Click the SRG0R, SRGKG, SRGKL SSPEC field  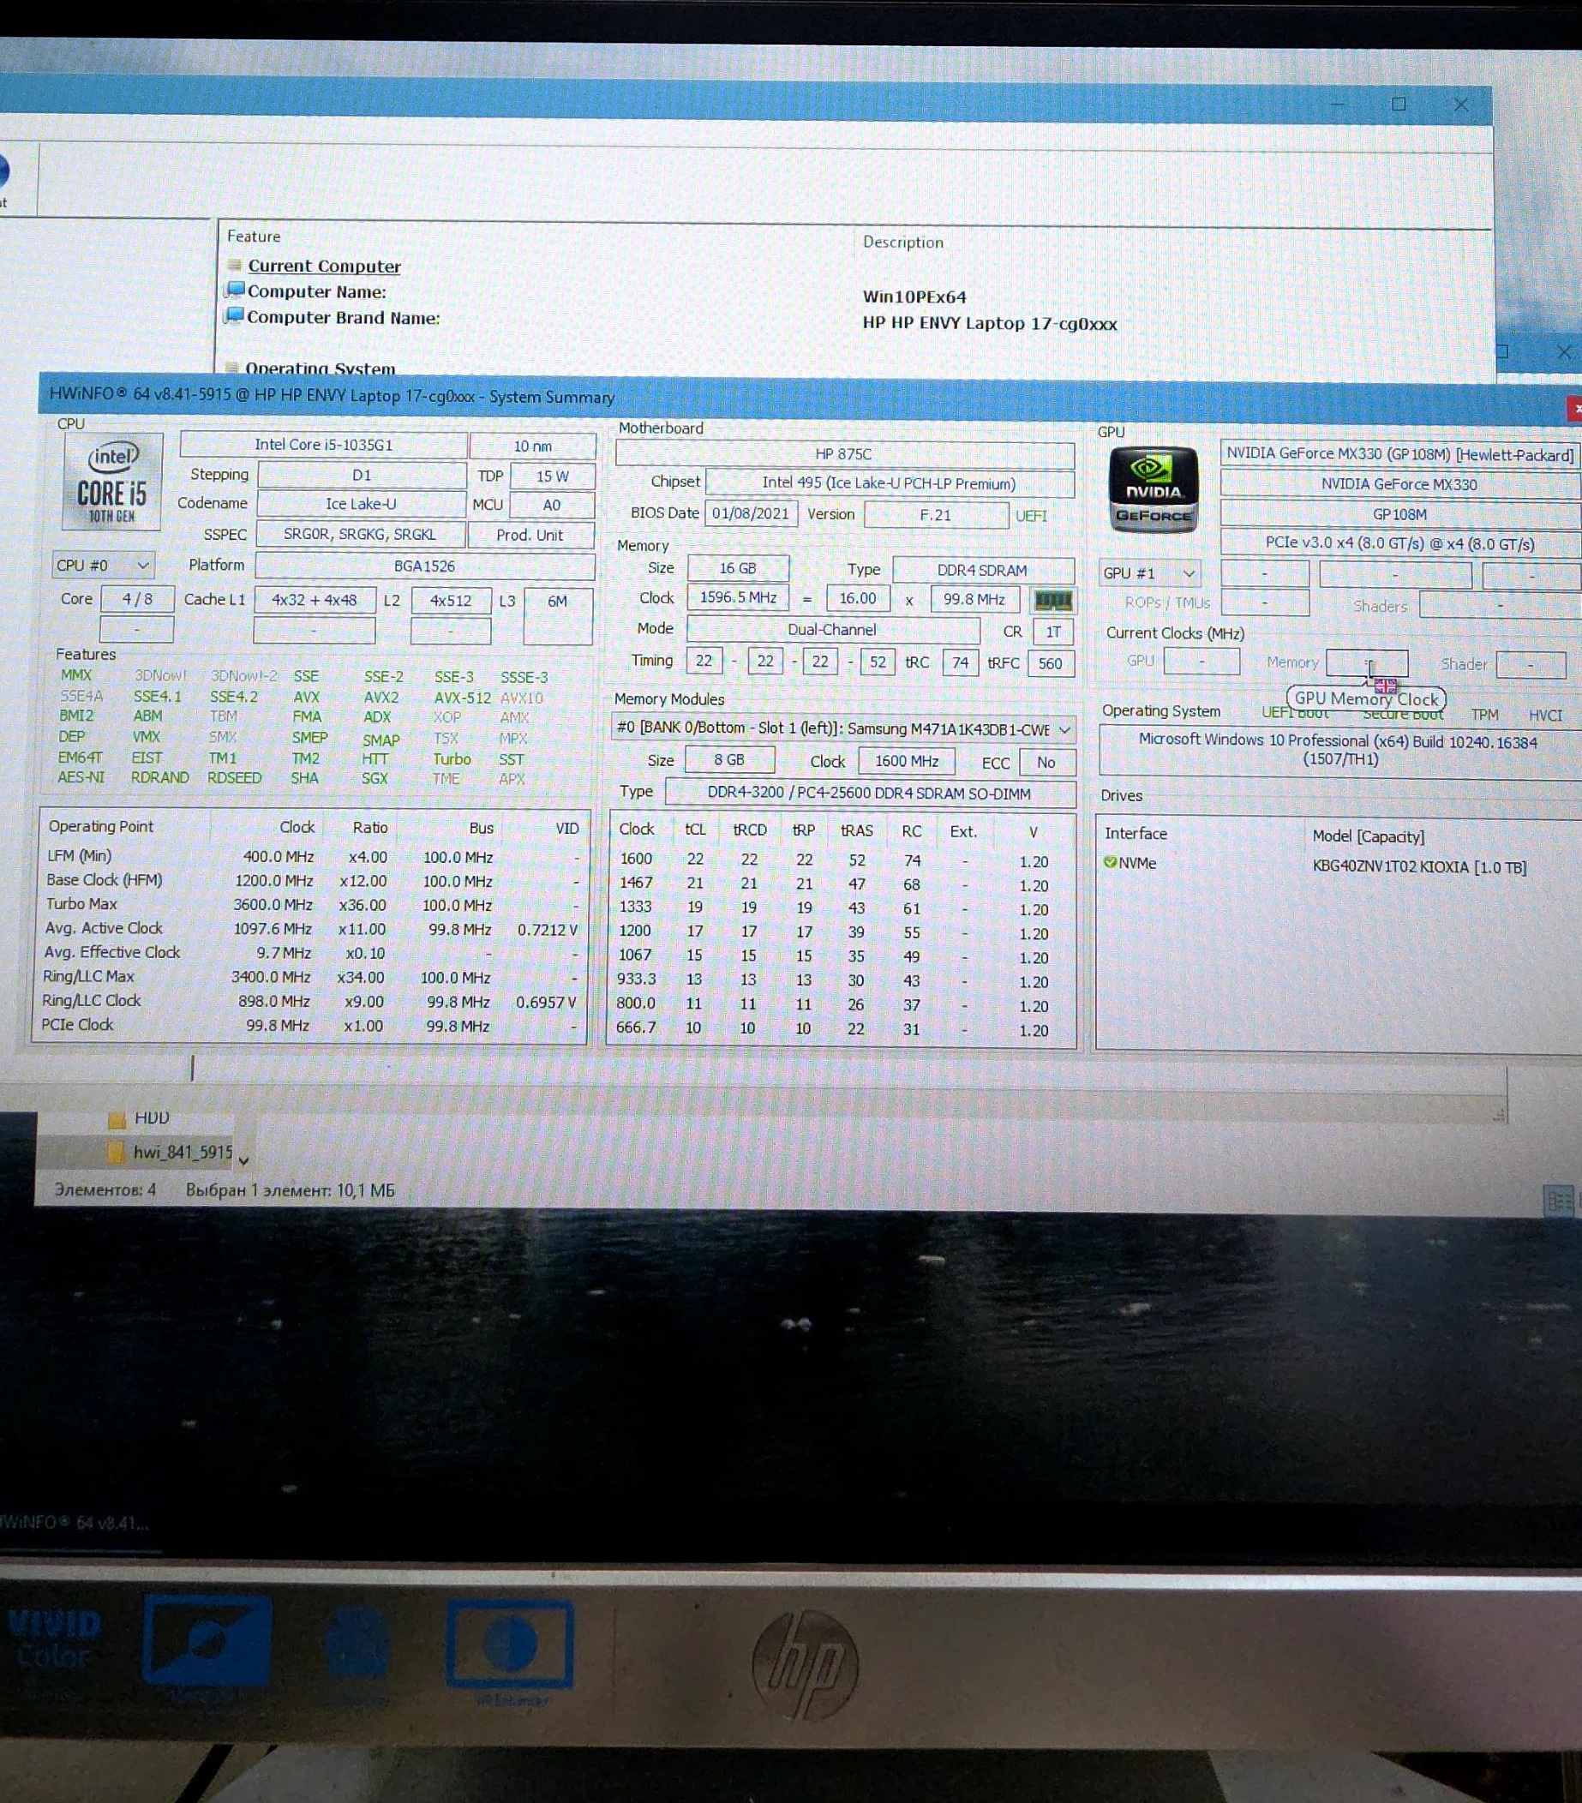pos(360,534)
